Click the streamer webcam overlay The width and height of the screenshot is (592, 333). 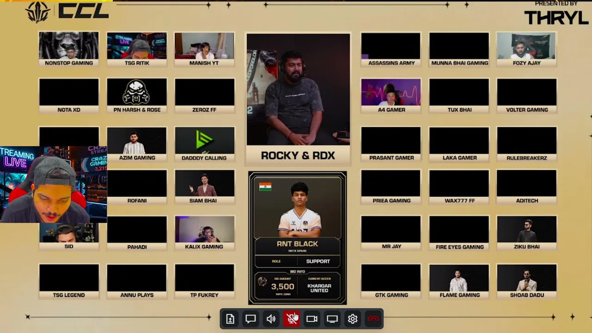(x=54, y=185)
